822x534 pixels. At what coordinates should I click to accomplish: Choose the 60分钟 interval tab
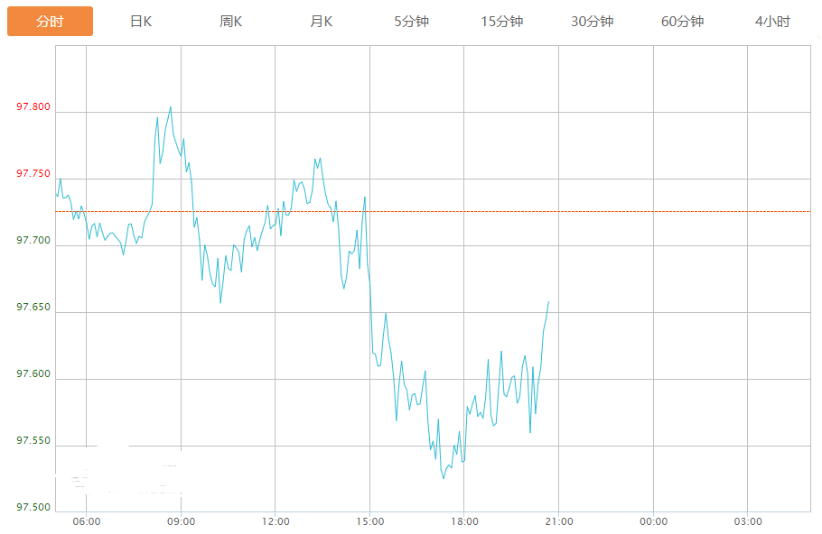tap(683, 22)
